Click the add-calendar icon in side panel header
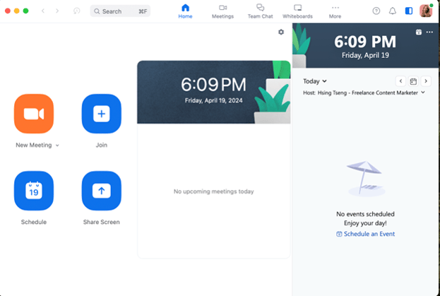The width and height of the screenshot is (440, 296). [x=418, y=32]
